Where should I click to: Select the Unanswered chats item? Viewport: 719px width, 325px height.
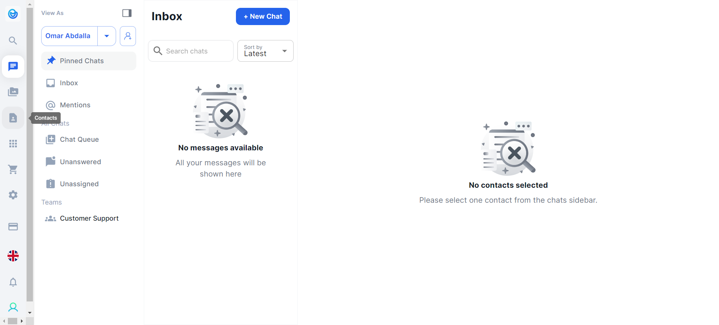(x=81, y=162)
